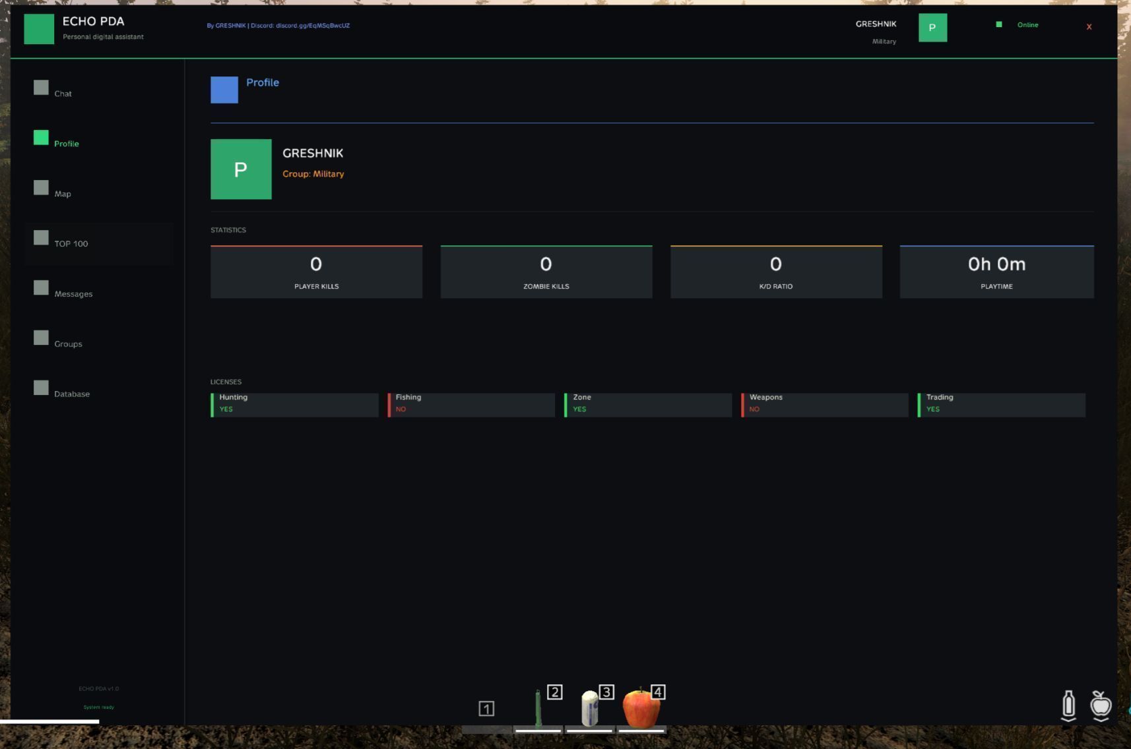Click the gray Map icon square
Image resolution: width=1131 pixels, height=749 pixels.
point(41,188)
